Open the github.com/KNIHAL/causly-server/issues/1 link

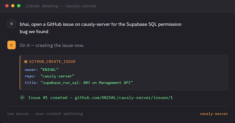pos(124,98)
